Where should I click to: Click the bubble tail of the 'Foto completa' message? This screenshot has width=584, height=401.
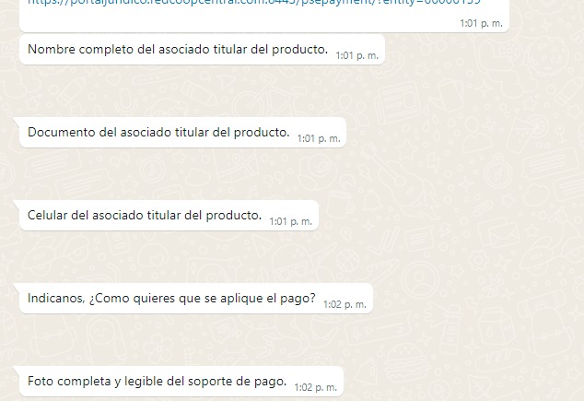(17, 371)
